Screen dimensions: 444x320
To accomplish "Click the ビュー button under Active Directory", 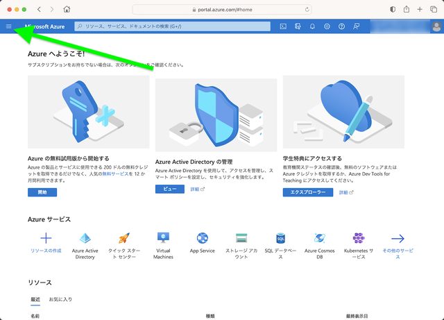I will 169,189.
